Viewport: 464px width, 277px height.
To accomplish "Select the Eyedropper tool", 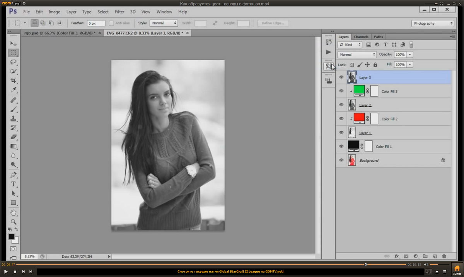I will (x=14, y=90).
